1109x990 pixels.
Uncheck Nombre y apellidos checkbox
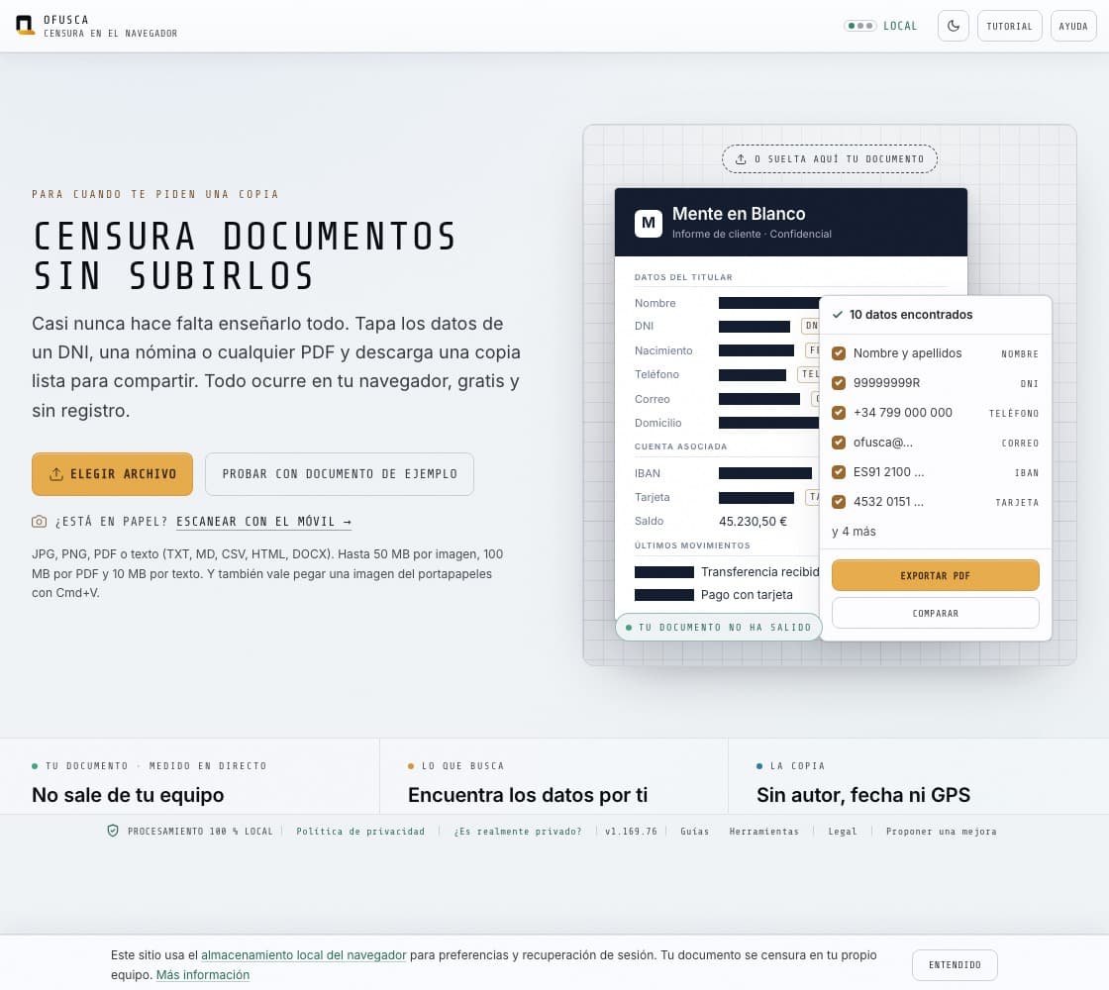pyautogui.click(x=838, y=352)
